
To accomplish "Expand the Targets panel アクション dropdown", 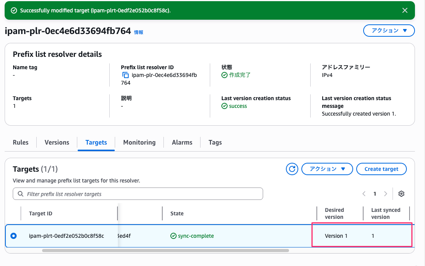I will (x=327, y=169).
